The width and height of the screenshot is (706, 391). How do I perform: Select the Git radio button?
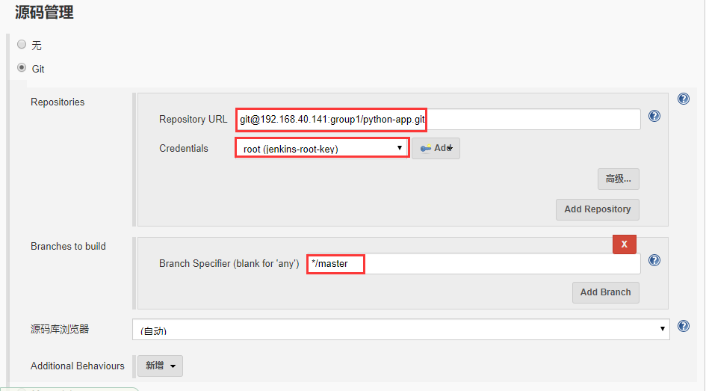click(22, 67)
